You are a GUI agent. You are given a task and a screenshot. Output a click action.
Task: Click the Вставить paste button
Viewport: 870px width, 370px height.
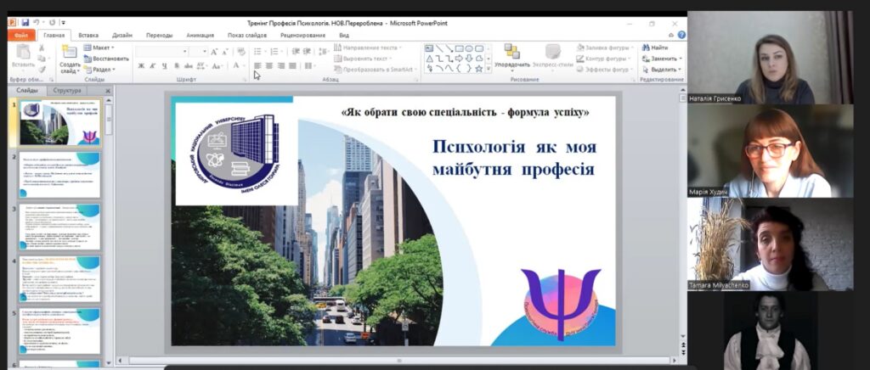pos(23,57)
